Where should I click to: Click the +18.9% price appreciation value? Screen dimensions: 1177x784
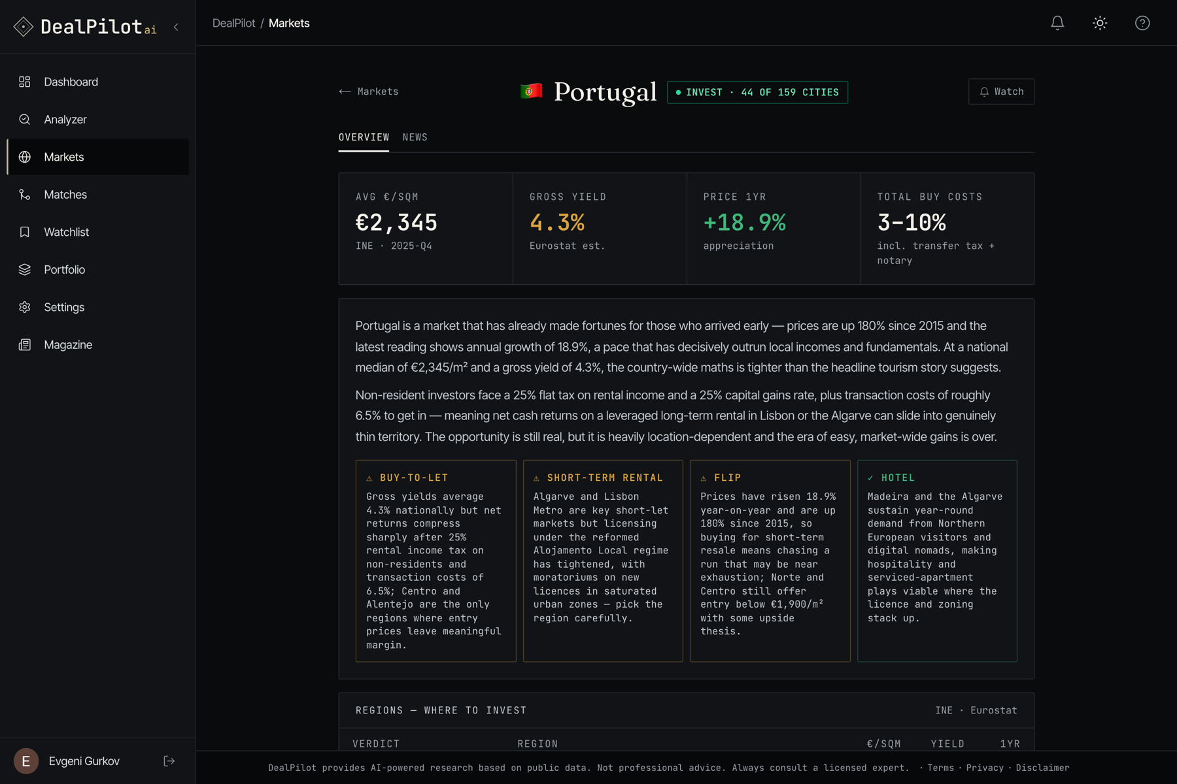pos(745,223)
